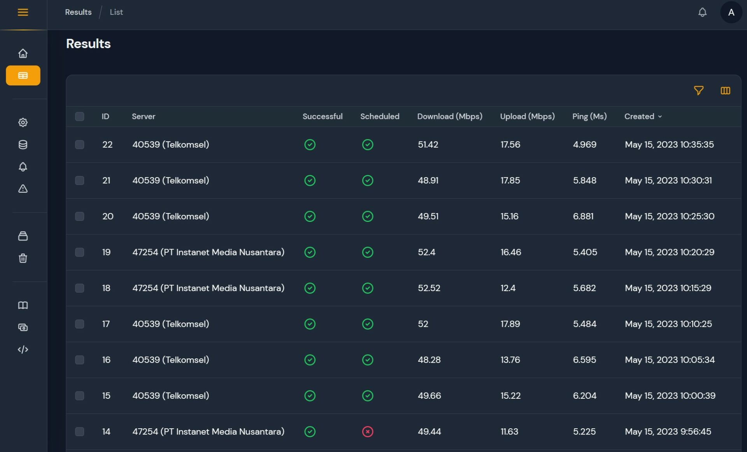Open the documentation book icon in the sidebar
Image resolution: width=747 pixels, height=452 pixels.
[23, 305]
